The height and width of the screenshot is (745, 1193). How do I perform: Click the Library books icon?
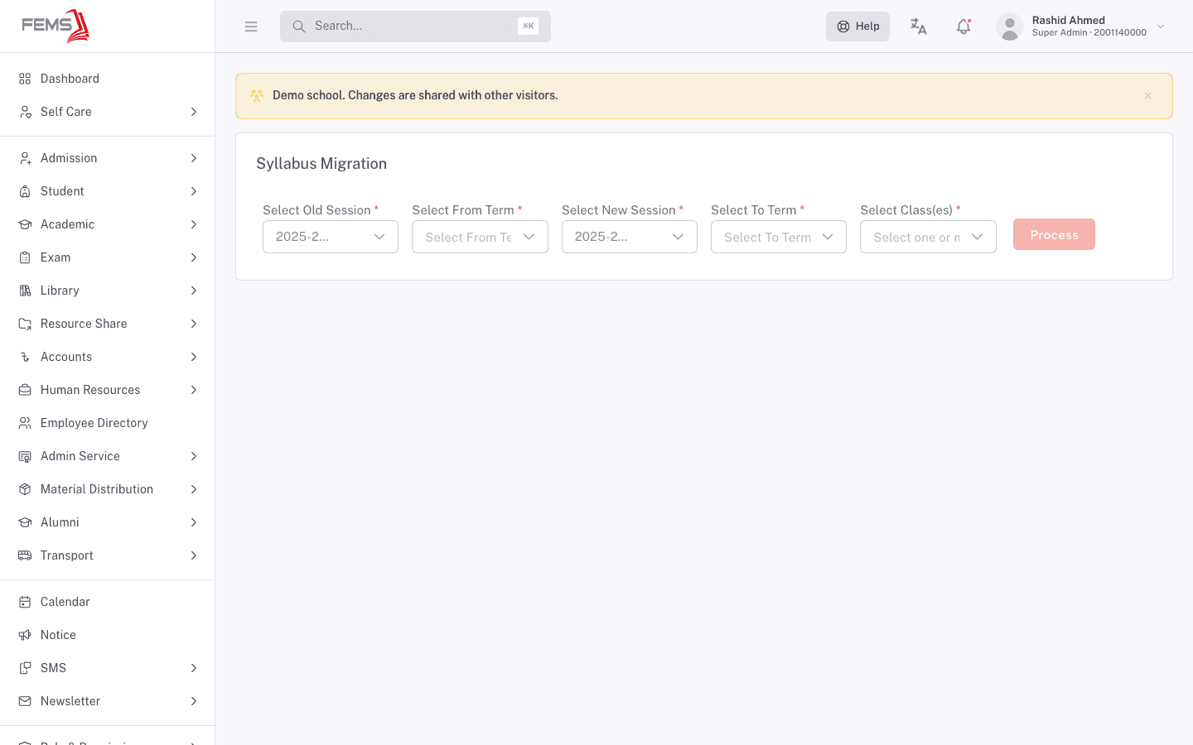(x=25, y=291)
